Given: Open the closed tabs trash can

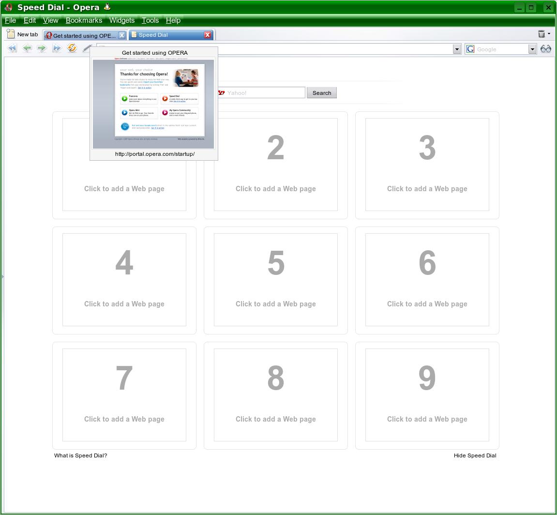Looking at the screenshot, I should [x=542, y=34].
